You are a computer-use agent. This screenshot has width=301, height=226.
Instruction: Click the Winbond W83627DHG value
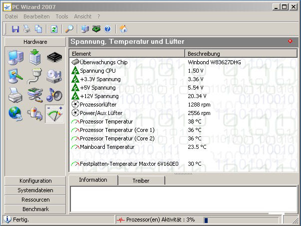coord(214,62)
